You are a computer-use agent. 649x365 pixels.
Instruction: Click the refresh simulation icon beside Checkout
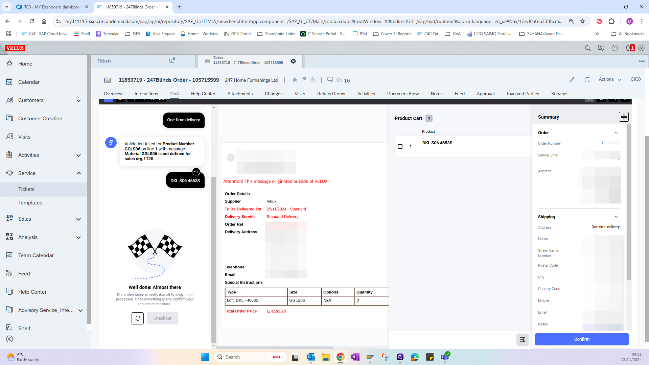[138, 318]
